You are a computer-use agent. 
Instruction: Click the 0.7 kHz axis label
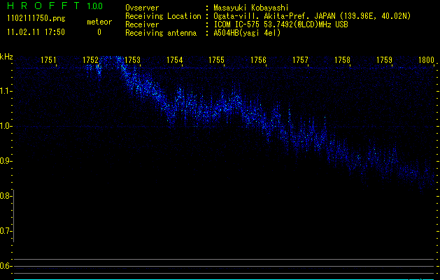[x=5, y=231]
